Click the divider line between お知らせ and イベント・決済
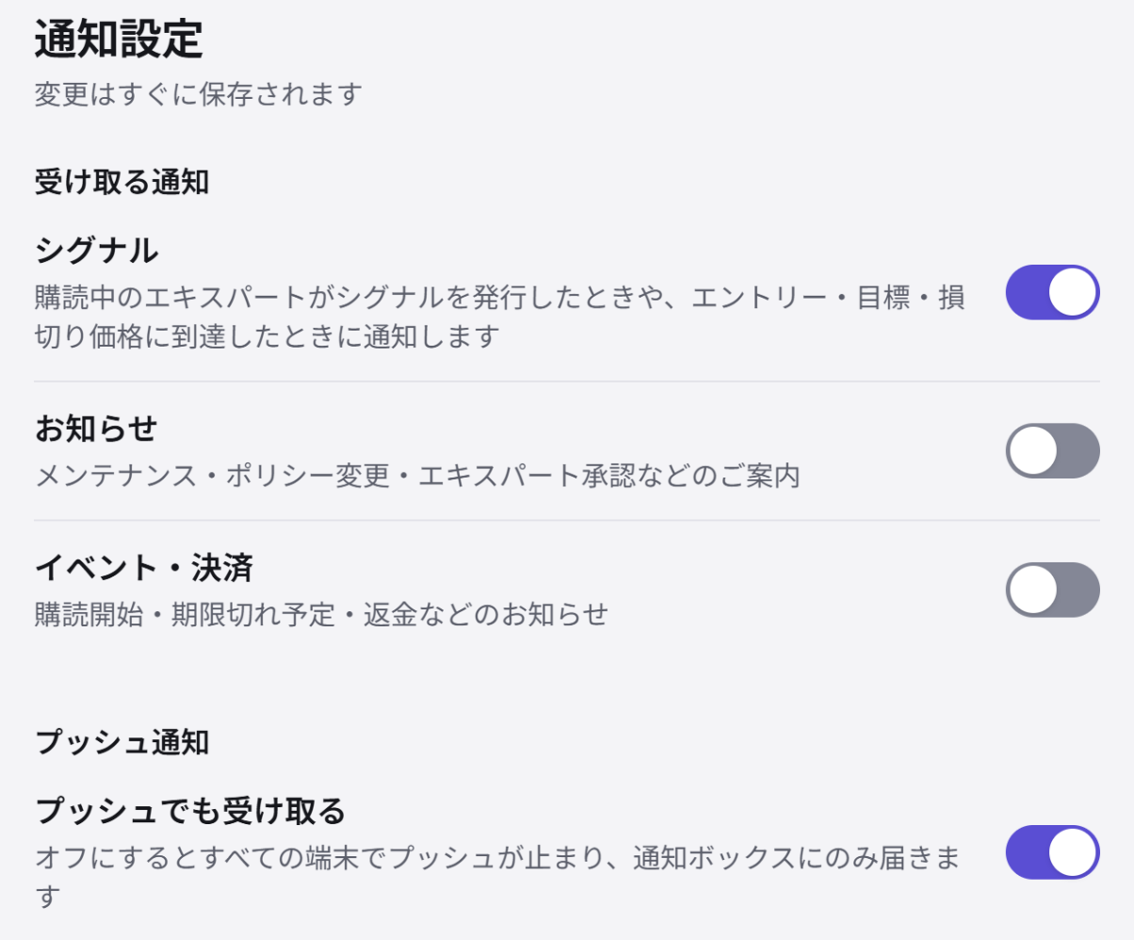The height and width of the screenshot is (940, 1134). (567, 520)
